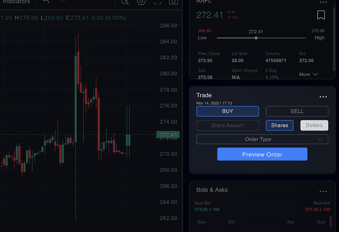
Task: Open chart settings hexagon icon
Action: click(x=141, y=2)
